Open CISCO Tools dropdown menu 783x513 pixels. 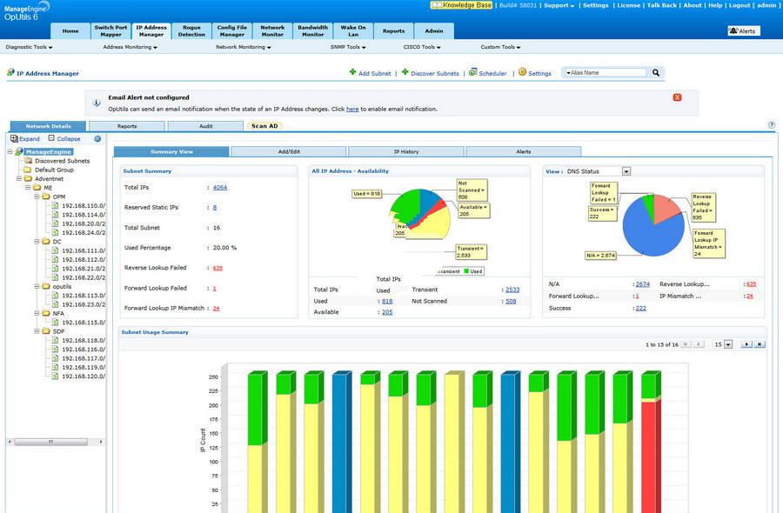(x=422, y=47)
